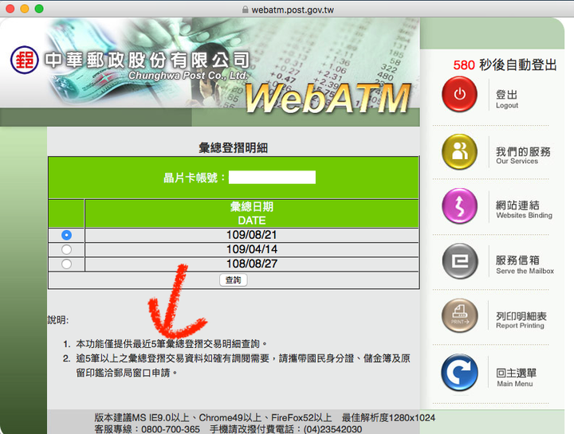Click the 中華郵政股份有限公司 company name
Screen dimensions: 574x434
147,60
